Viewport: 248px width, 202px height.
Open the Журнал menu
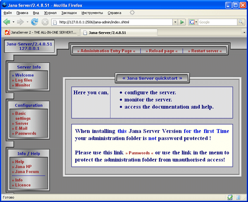coord(50,13)
